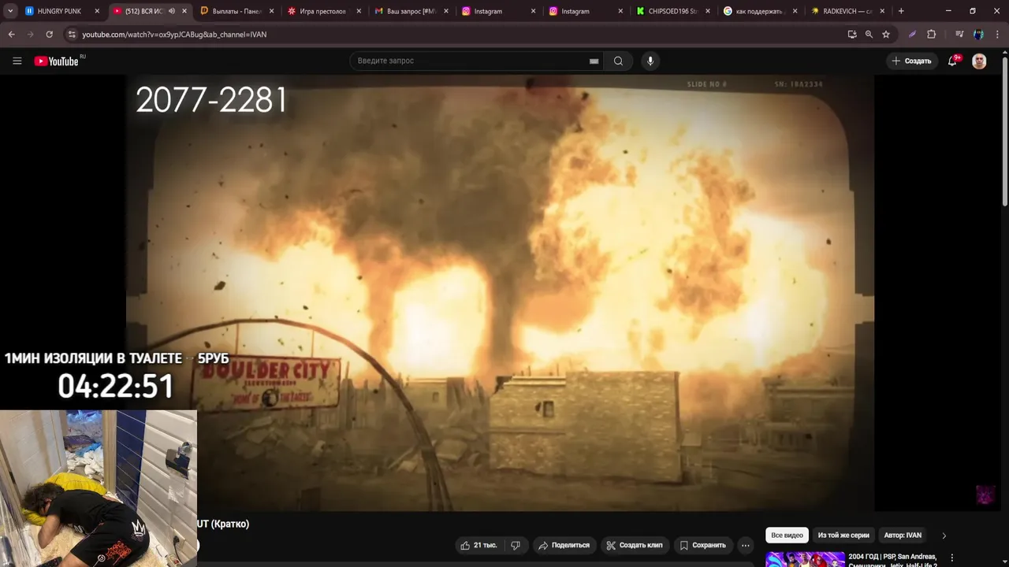The image size is (1009, 567).
Task: Click the video player to pause
Action: [x=500, y=293]
